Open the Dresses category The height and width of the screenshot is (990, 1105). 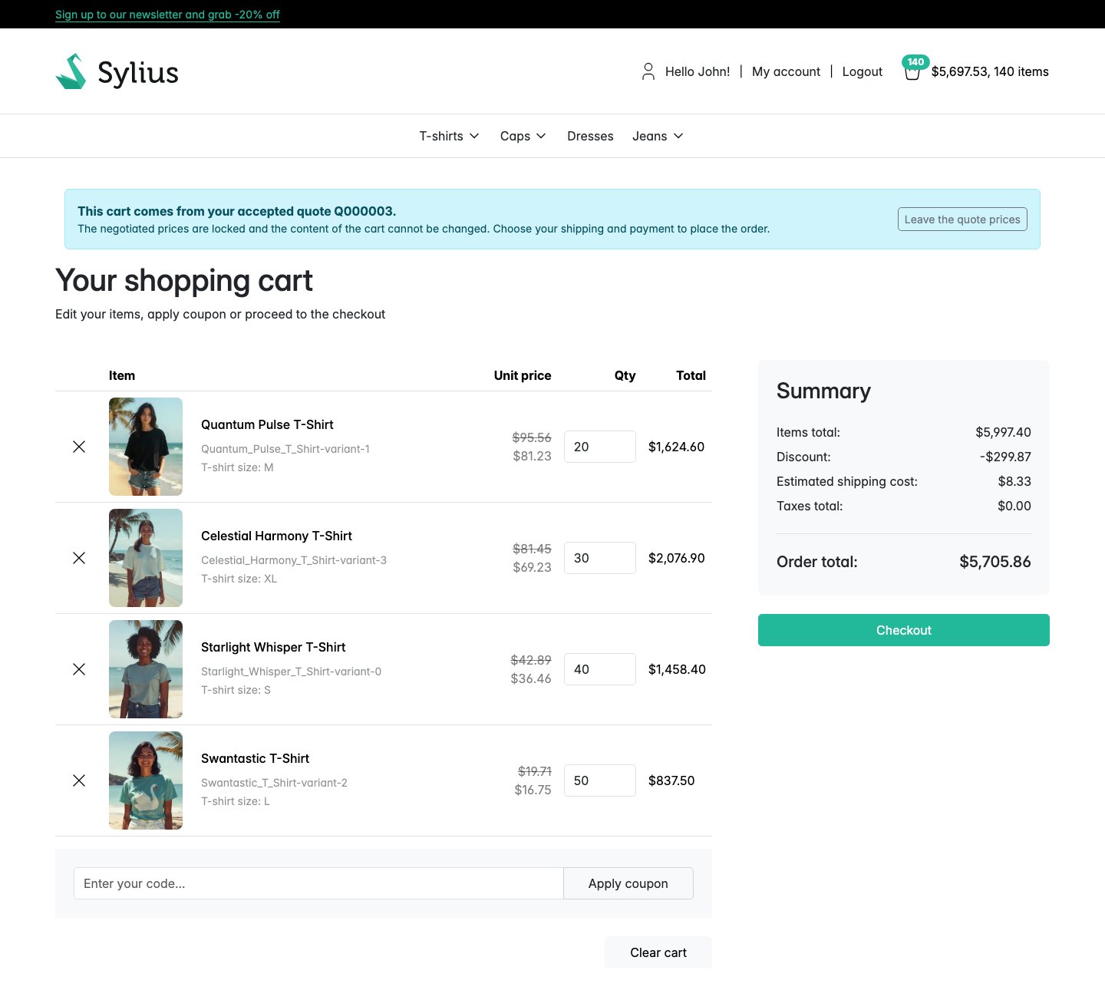click(590, 136)
